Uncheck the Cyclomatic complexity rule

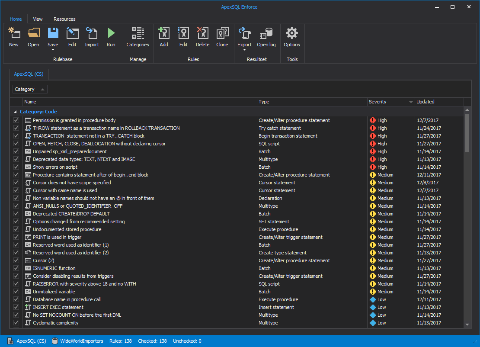point(16,323)
